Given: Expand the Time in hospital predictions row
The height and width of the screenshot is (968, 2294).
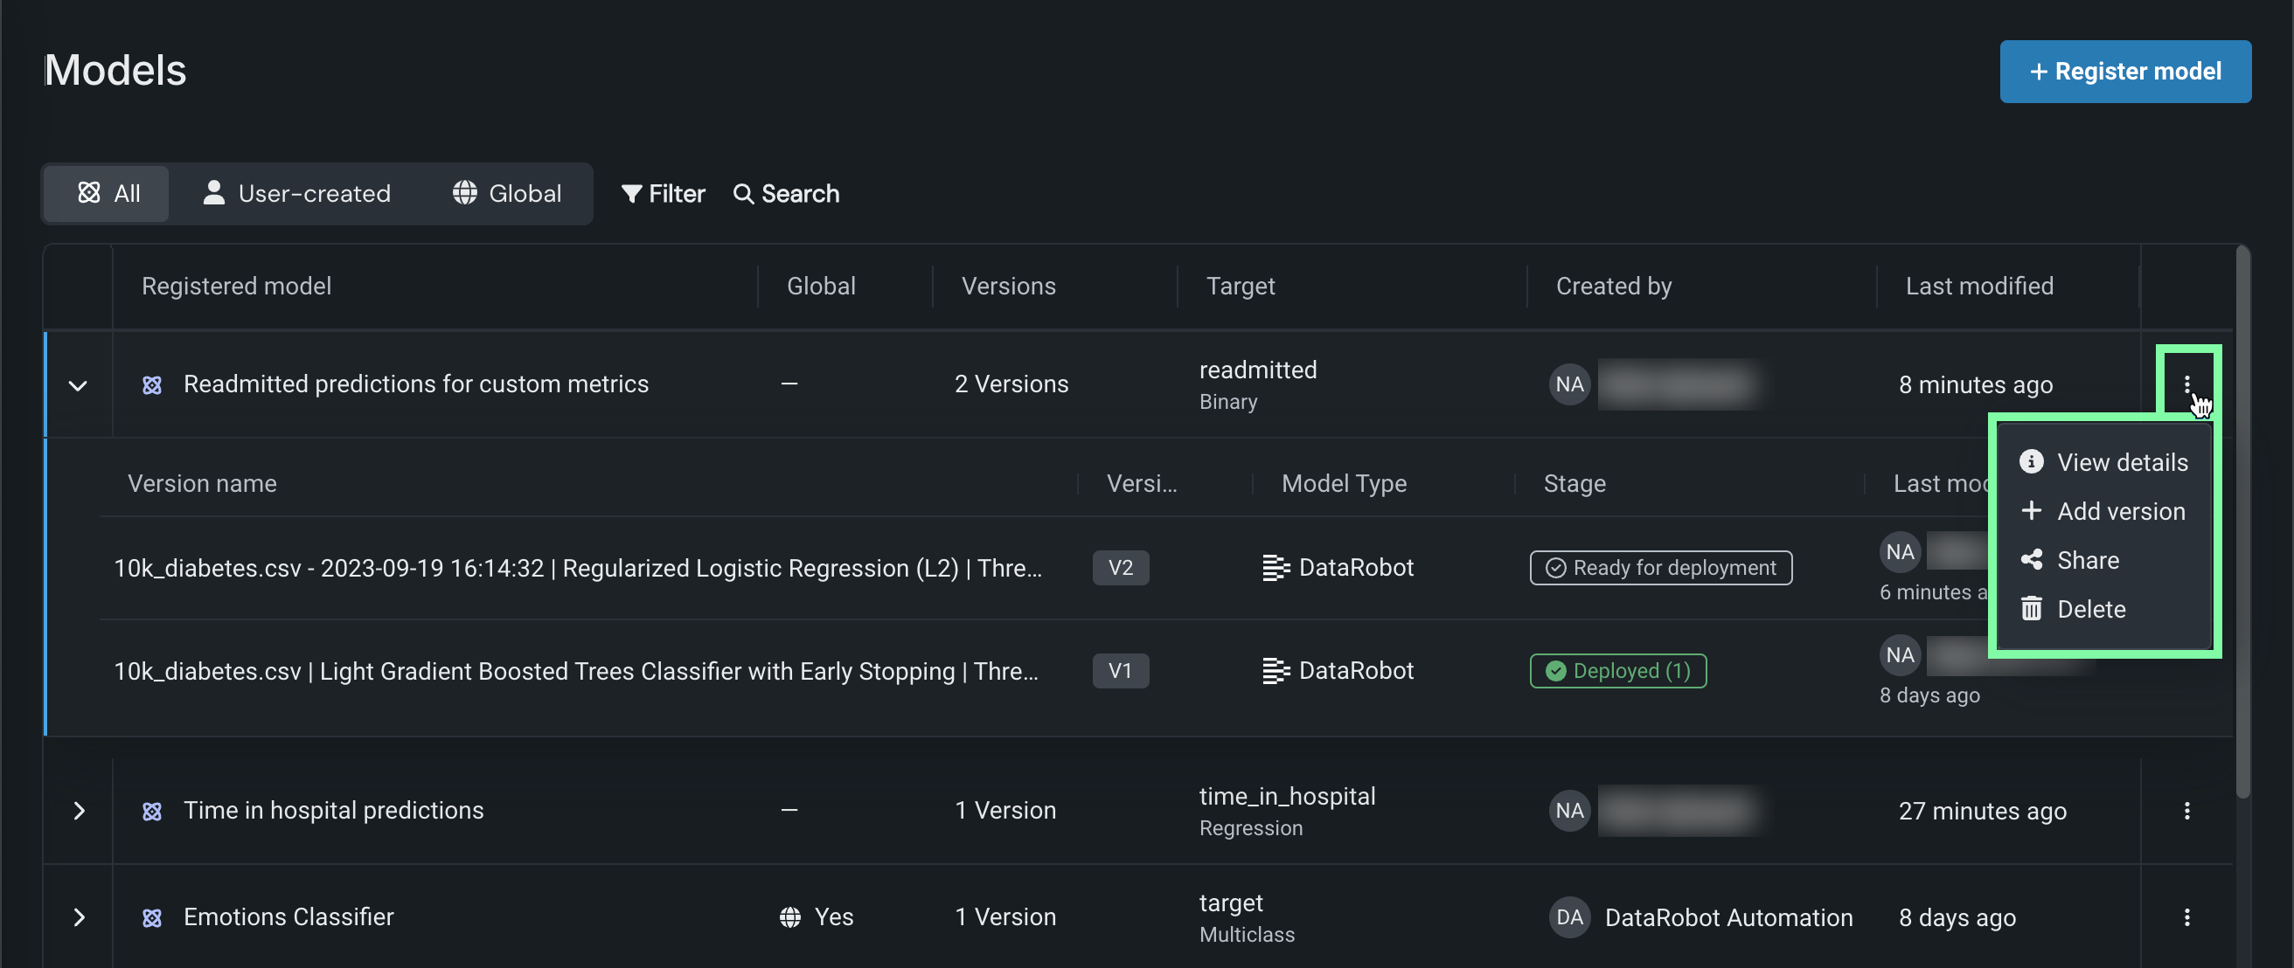Looking at the screenshot, I should 79,811.
